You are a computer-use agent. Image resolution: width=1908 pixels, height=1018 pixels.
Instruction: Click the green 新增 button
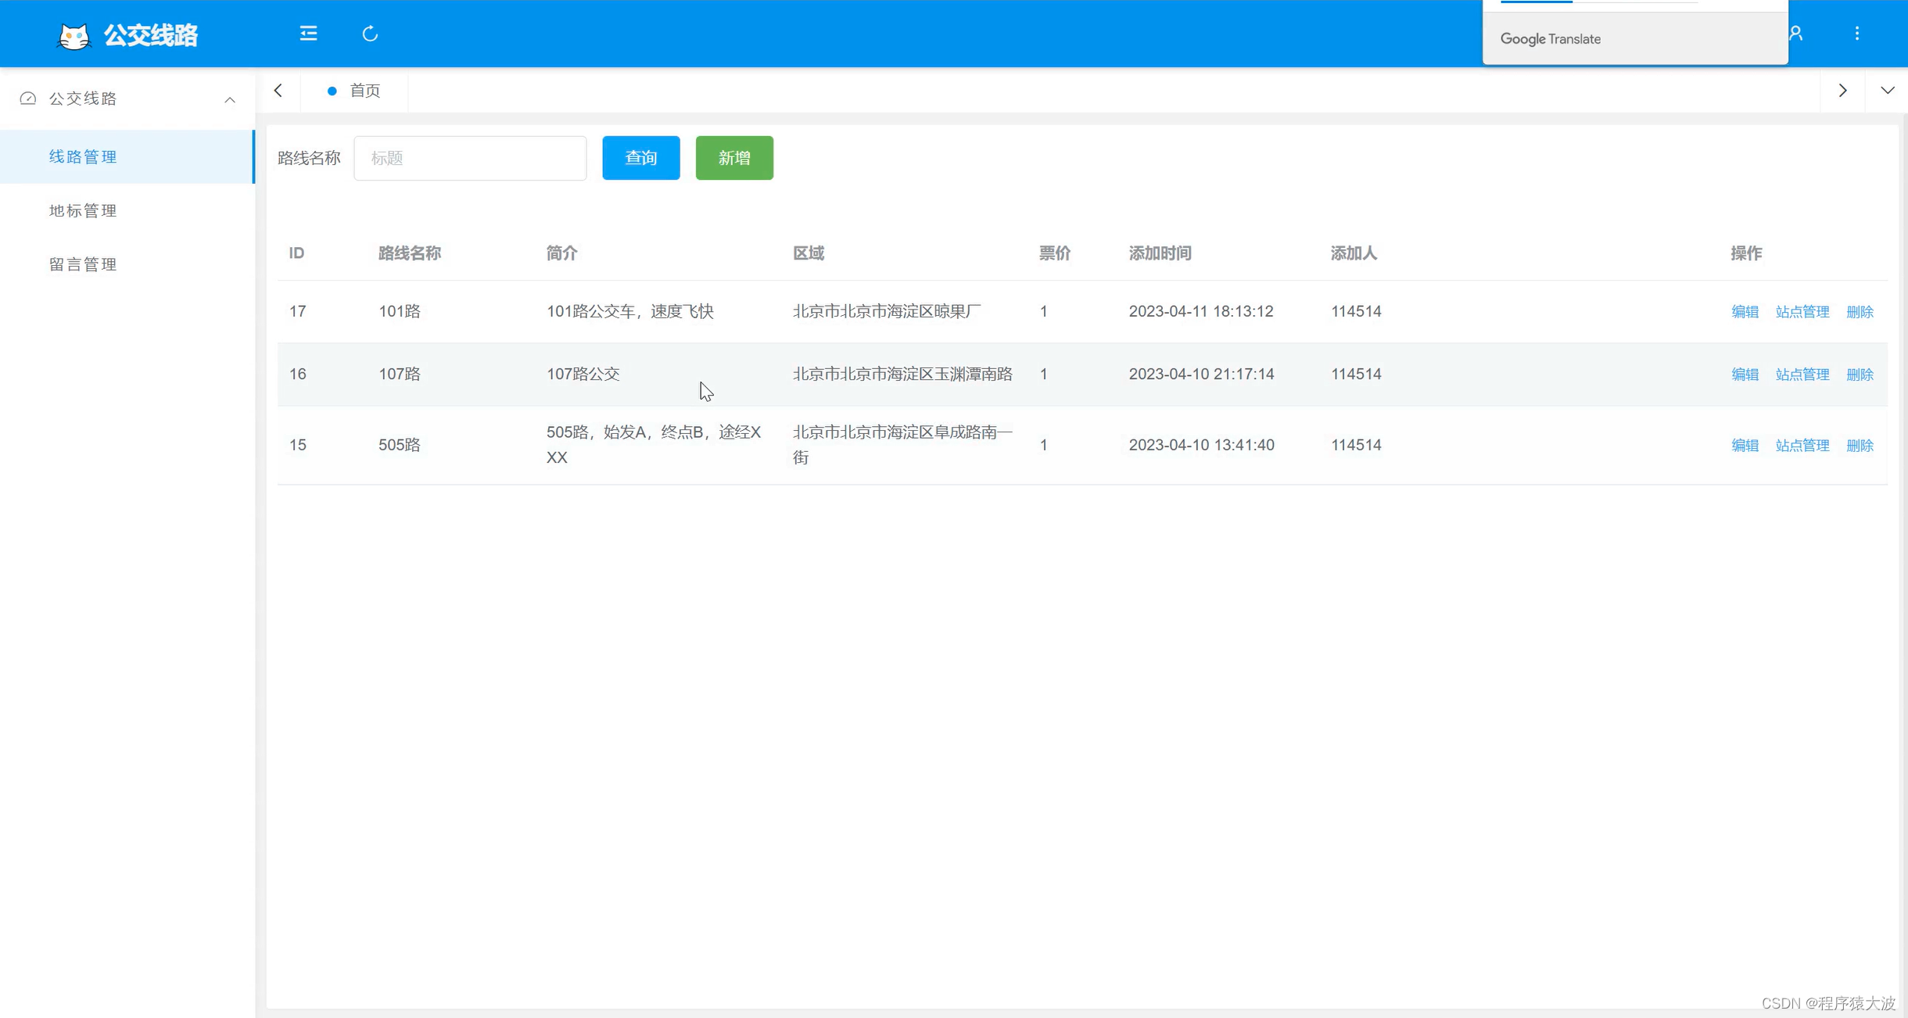pos(733,158)
